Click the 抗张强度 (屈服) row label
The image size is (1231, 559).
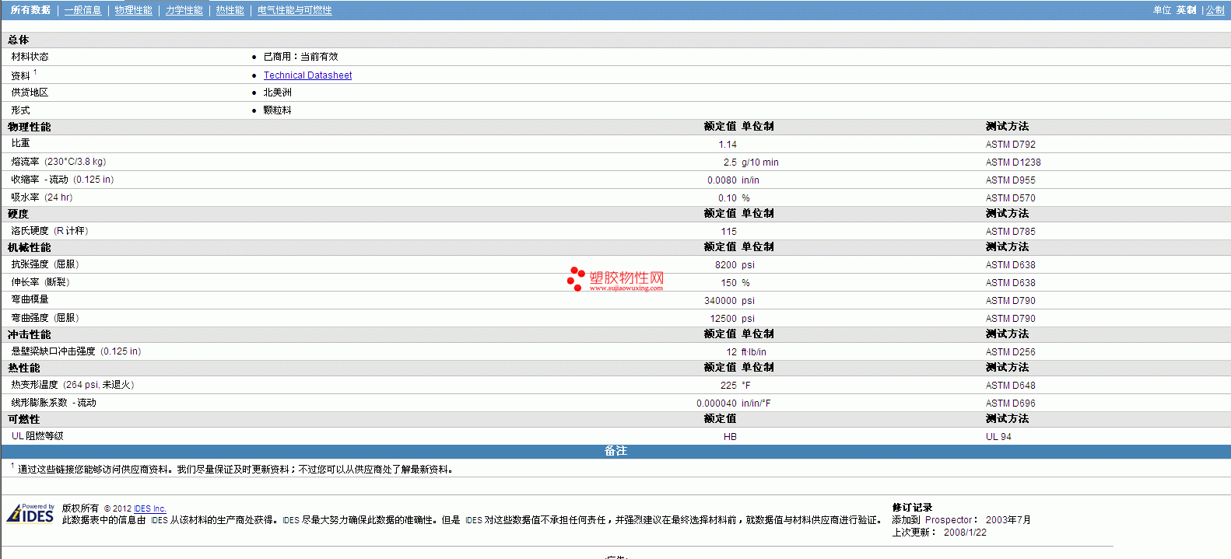[45, 264]
